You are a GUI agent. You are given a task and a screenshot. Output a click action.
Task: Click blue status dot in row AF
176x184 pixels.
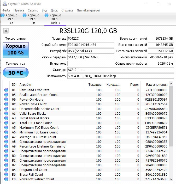point(6,151)
